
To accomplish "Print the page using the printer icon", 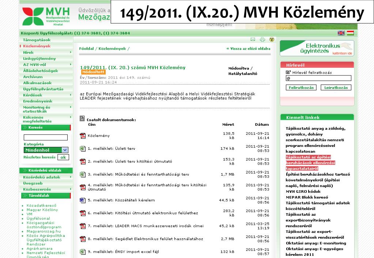I will click(x=262, y=39).
